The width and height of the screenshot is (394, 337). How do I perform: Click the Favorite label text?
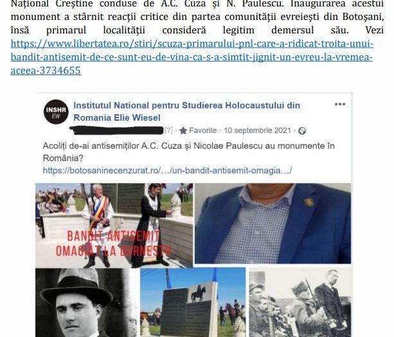click(x=202, y=130)
